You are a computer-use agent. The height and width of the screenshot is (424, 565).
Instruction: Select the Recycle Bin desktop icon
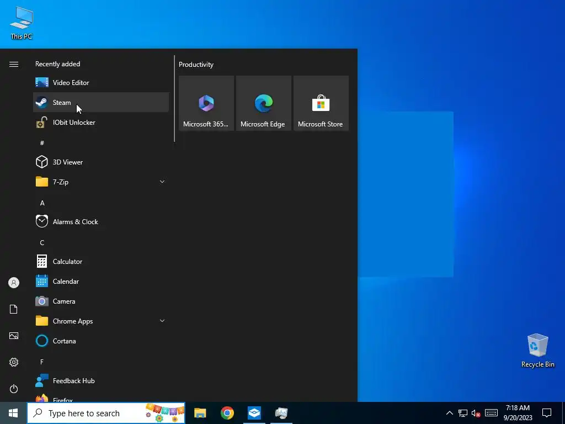click(x=537, y=351)
